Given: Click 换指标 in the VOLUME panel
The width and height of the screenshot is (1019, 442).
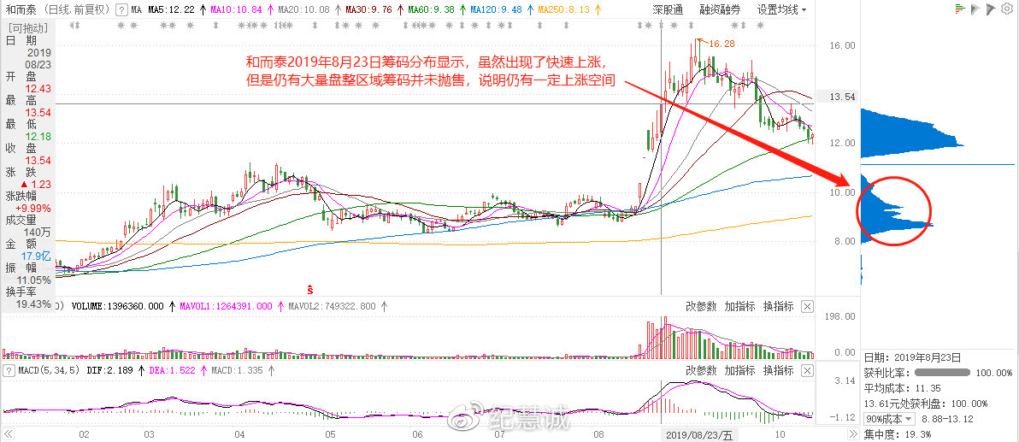Looking at the screenshot, I should 778,306.
